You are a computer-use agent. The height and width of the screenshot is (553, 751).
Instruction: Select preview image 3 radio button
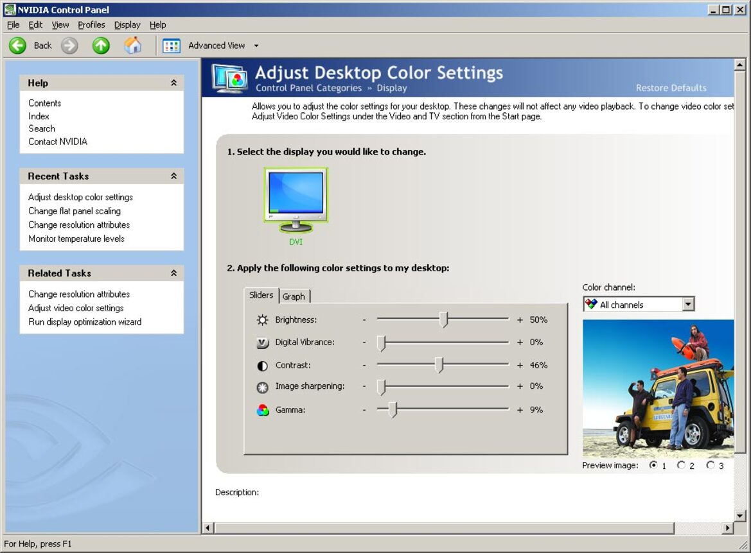click(711, 465)
